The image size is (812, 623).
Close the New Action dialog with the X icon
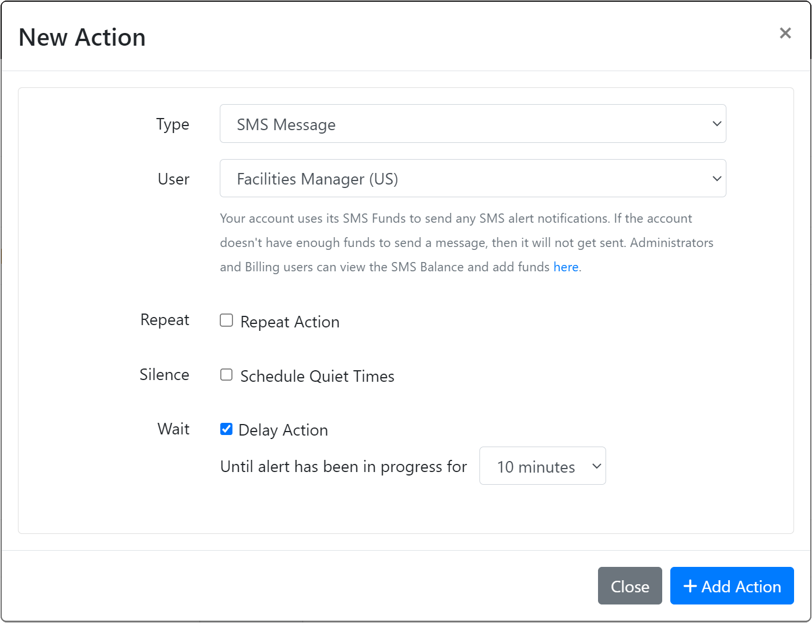pyautogui.click(x=785, y=34)
